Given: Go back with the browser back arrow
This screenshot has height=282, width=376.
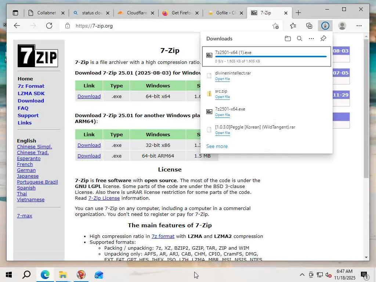Looking at the screenshot, I should (x=17, y=26).
